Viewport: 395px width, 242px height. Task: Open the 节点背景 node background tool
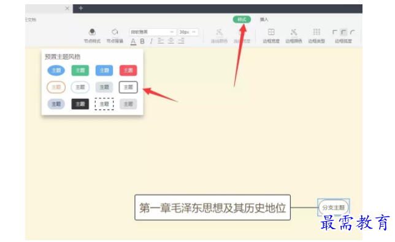(115, 36)
